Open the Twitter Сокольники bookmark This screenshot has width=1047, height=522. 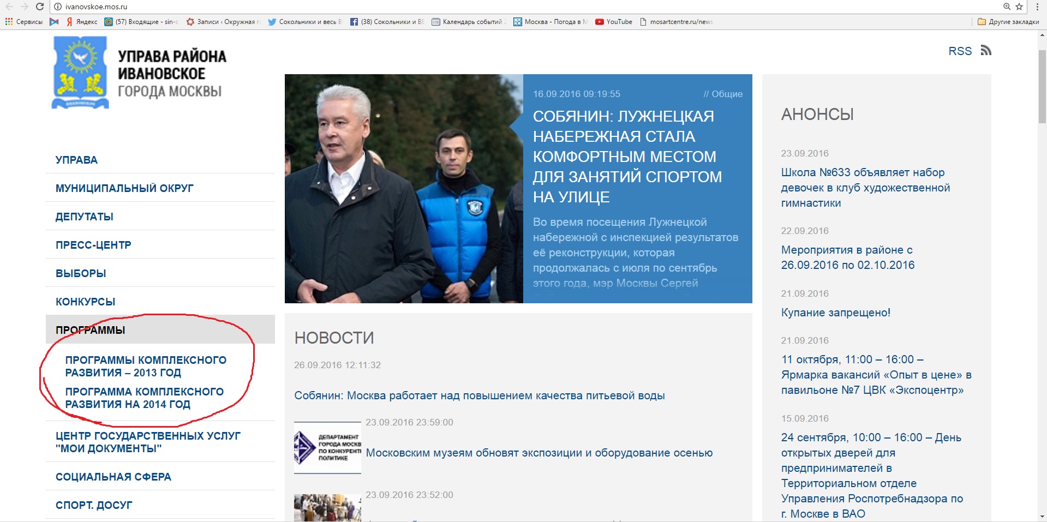pos(305,22)
